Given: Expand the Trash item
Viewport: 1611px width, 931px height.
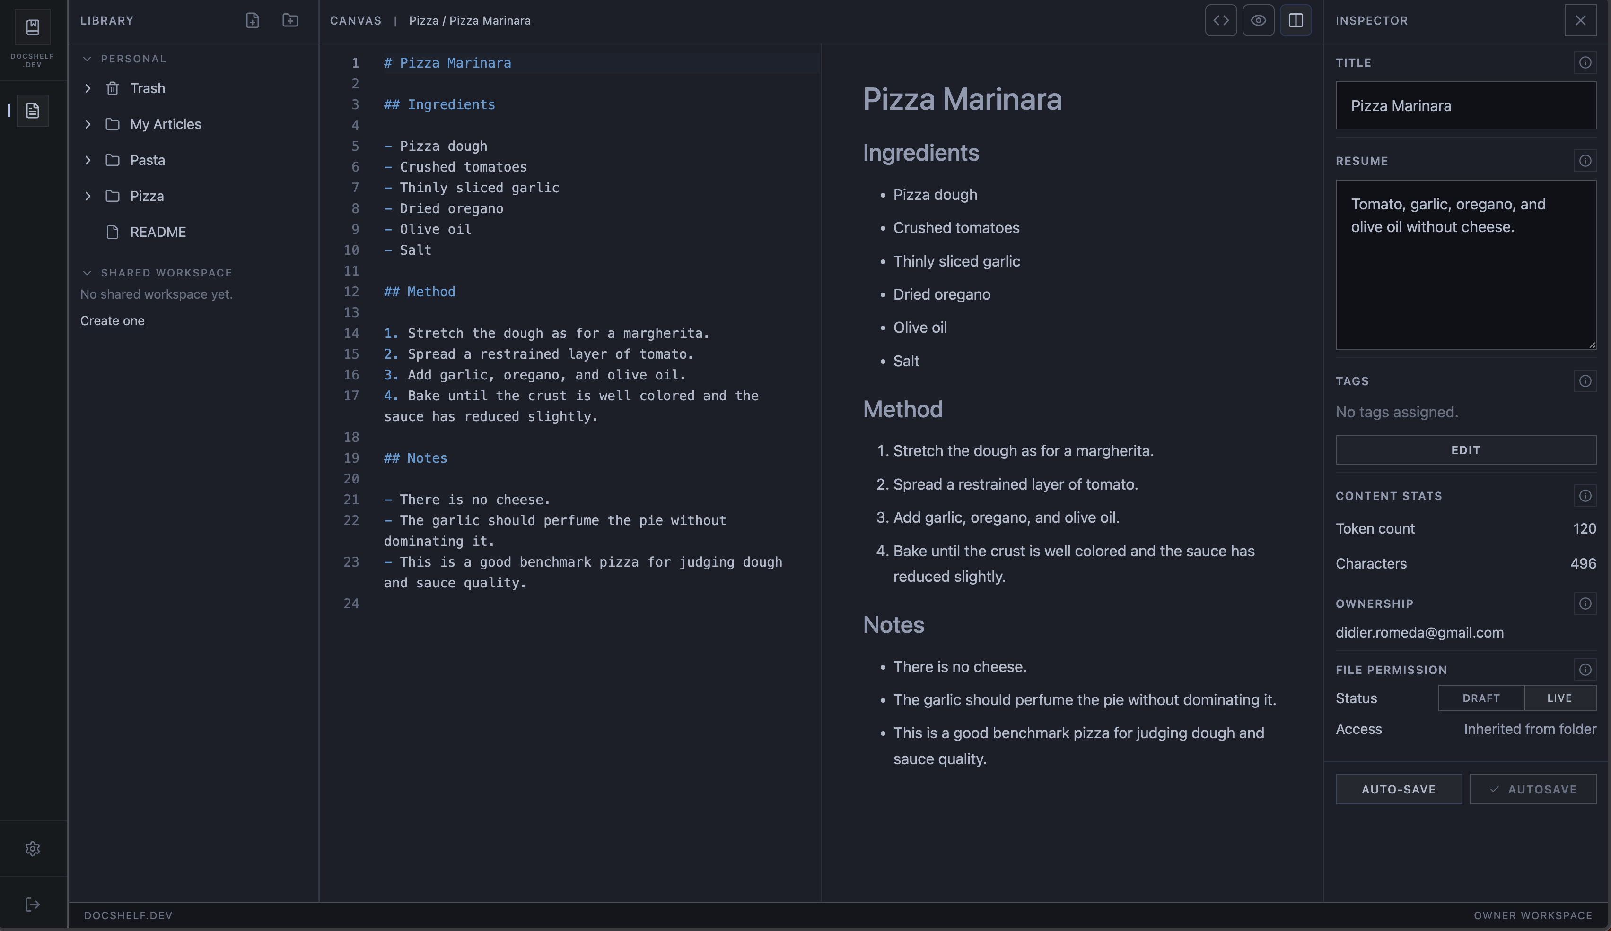Looking at the screenshot, I should pyautogui.click(x=88, y=88).
